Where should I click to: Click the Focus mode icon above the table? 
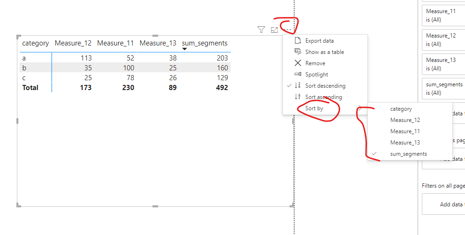click(x=274, y=30)
